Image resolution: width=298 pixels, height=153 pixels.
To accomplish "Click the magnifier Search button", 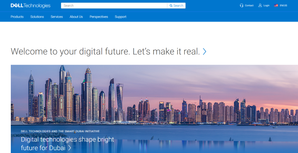I will point(176,6).
